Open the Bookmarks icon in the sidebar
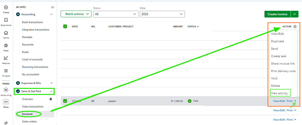Screen dimensions: 302x125 [x=6, y=20]
